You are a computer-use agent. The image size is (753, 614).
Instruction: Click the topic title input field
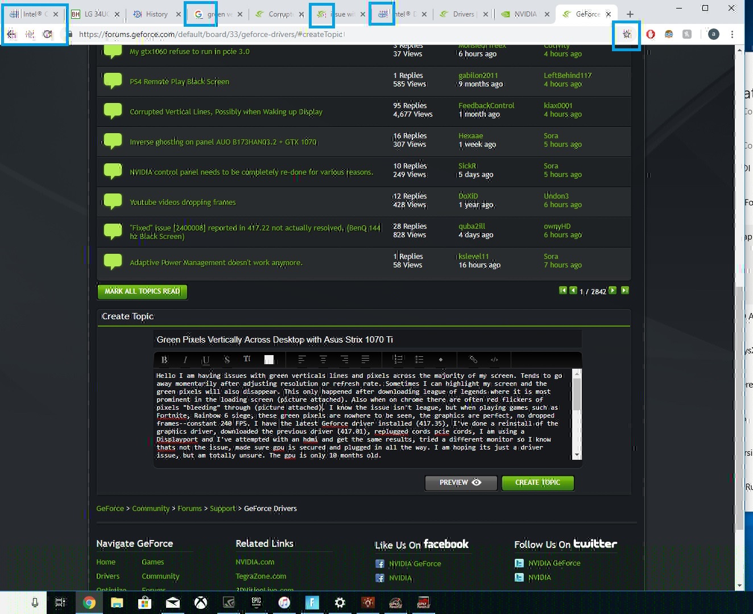pos(367,339)
